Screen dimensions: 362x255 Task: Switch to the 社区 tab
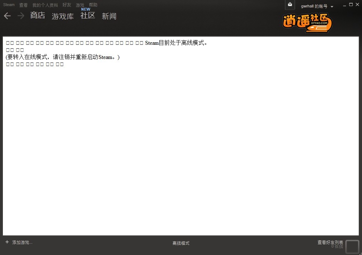pyautogui.click(x=88, y=16)
